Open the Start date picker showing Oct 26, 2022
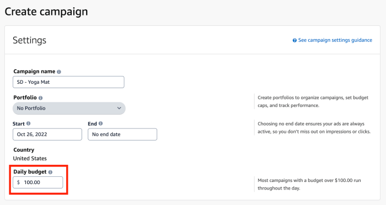 point(47,134)
